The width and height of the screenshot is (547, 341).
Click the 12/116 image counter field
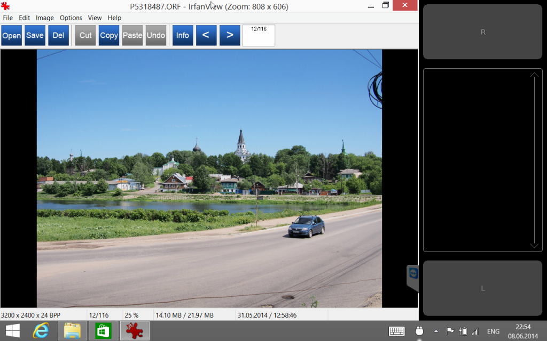(x=259, y=35)
